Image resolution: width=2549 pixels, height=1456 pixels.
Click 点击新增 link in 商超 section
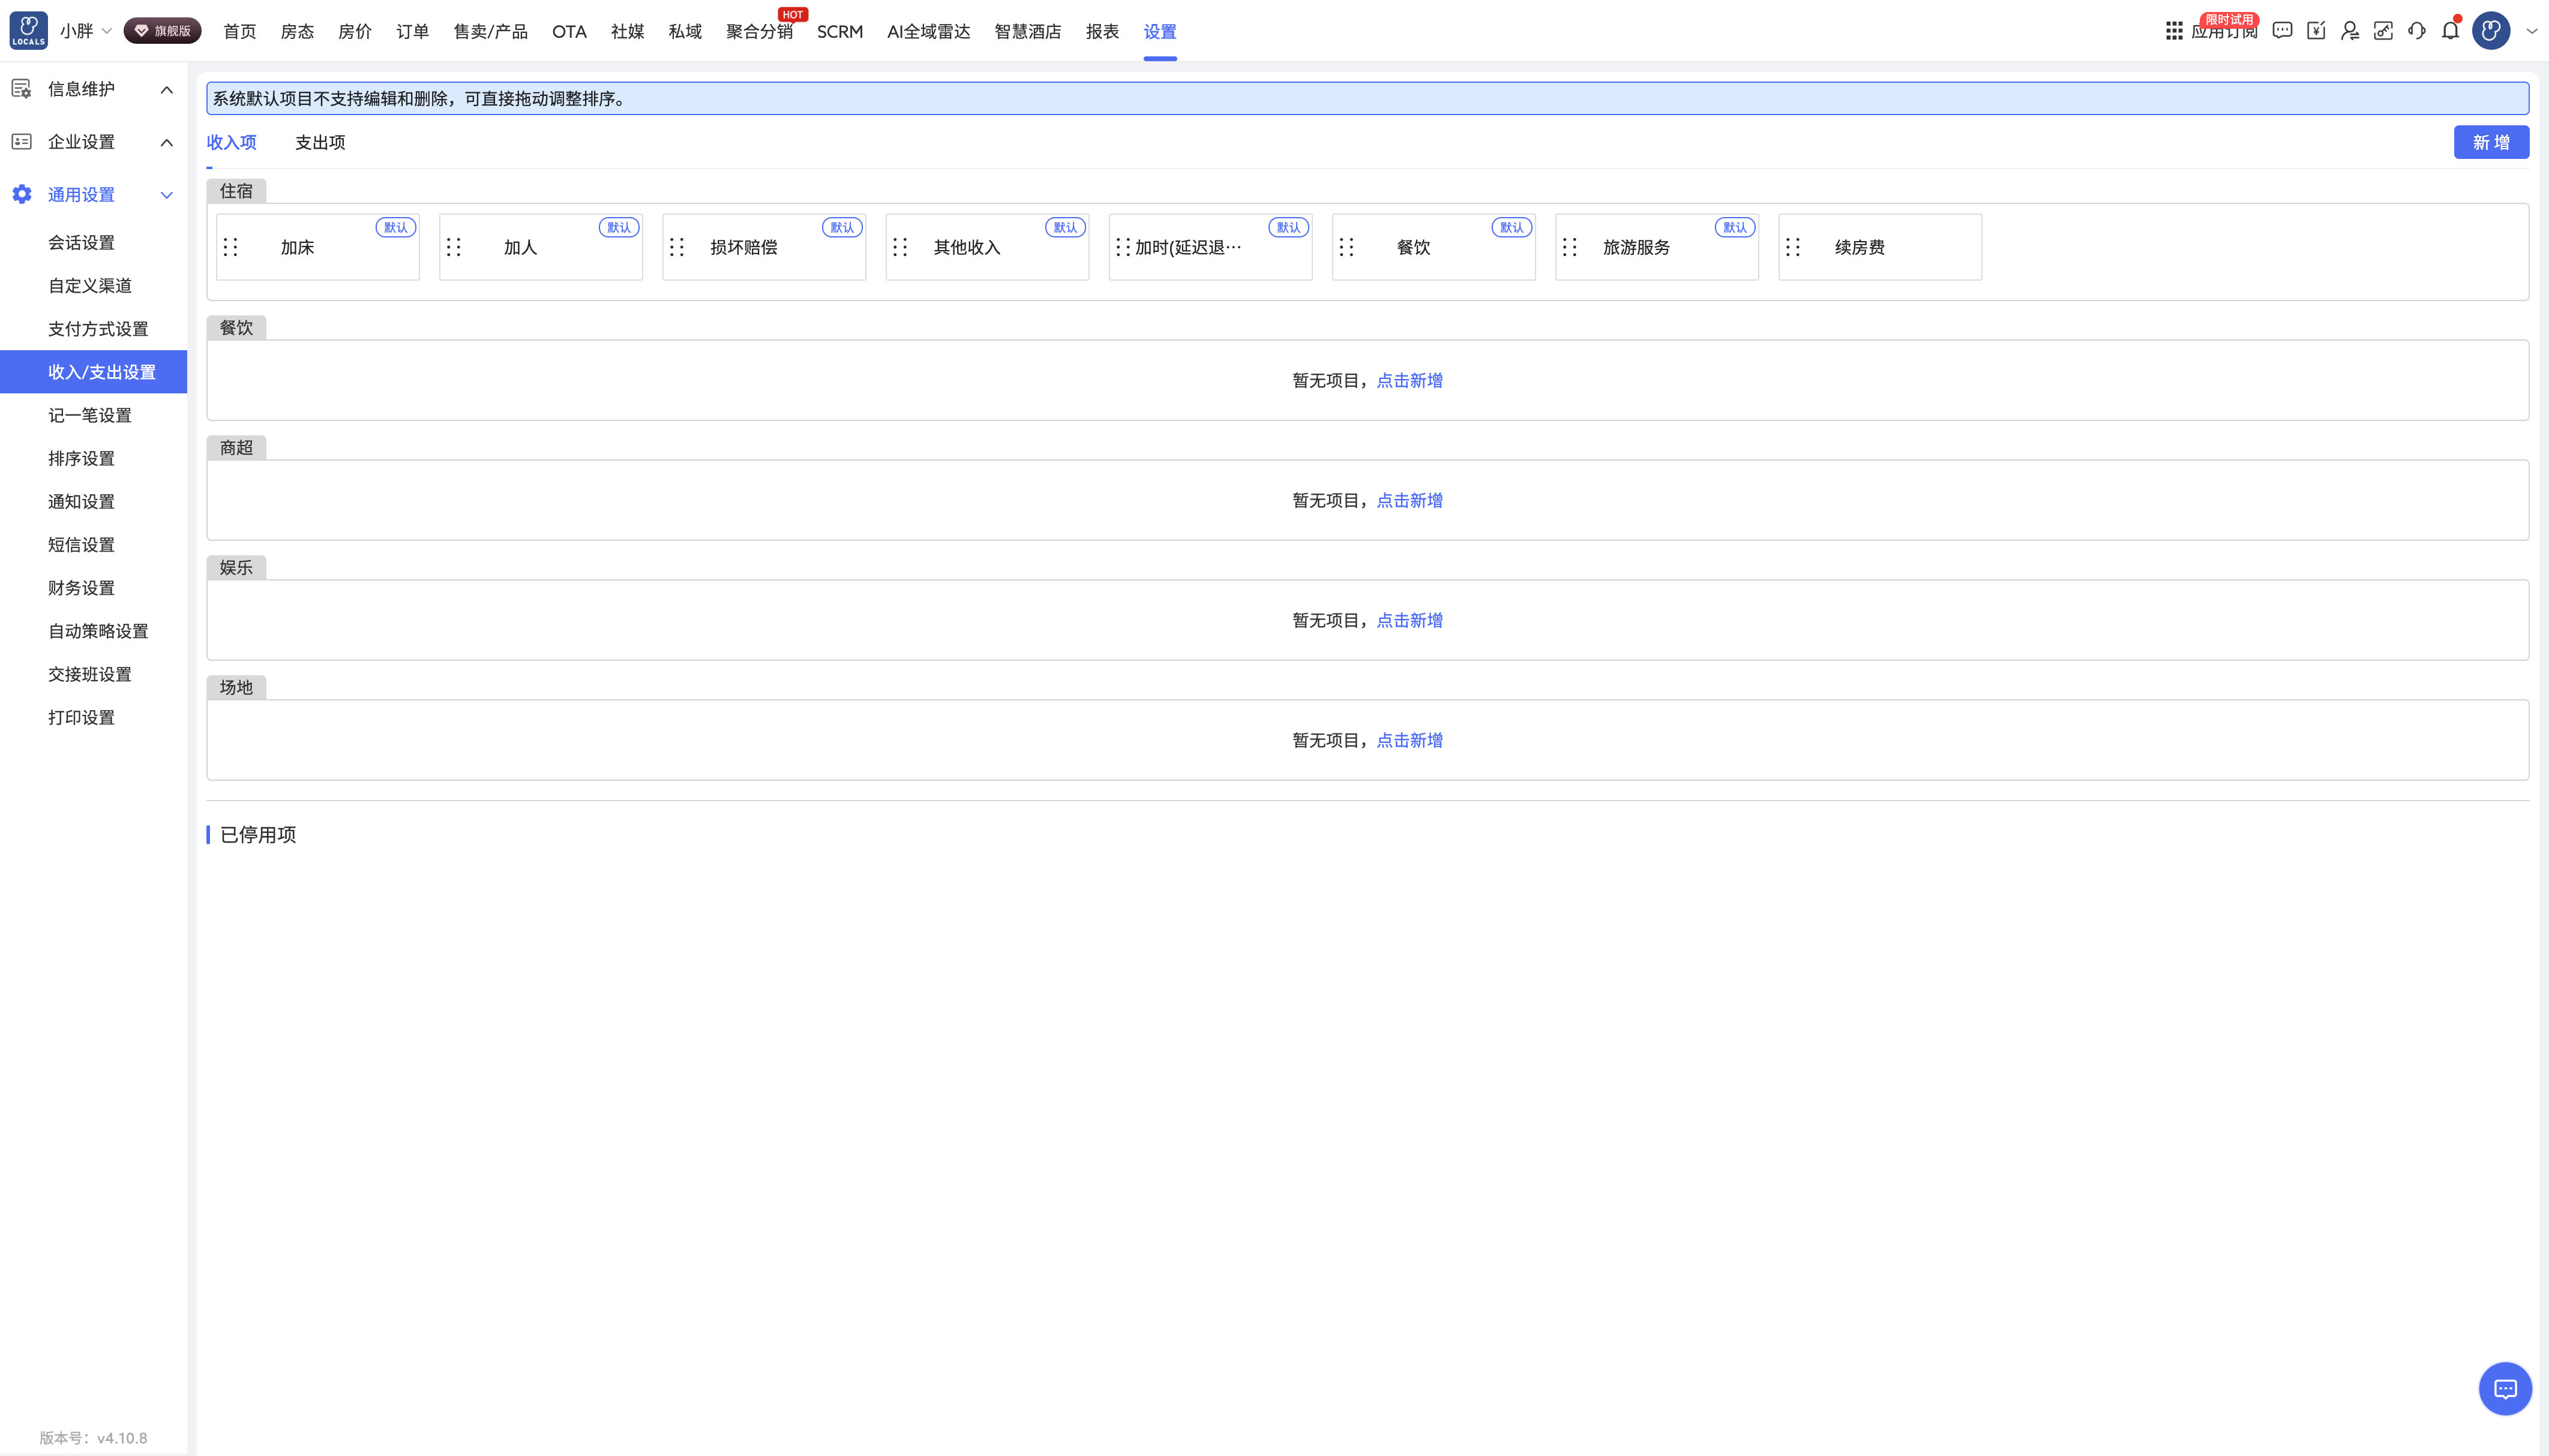1410,500
